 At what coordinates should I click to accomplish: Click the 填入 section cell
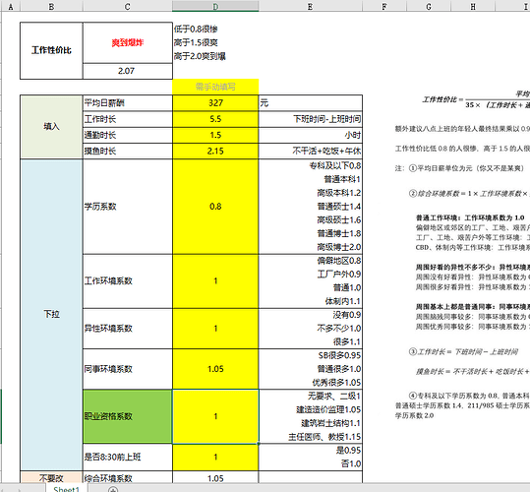click(51, 127)
